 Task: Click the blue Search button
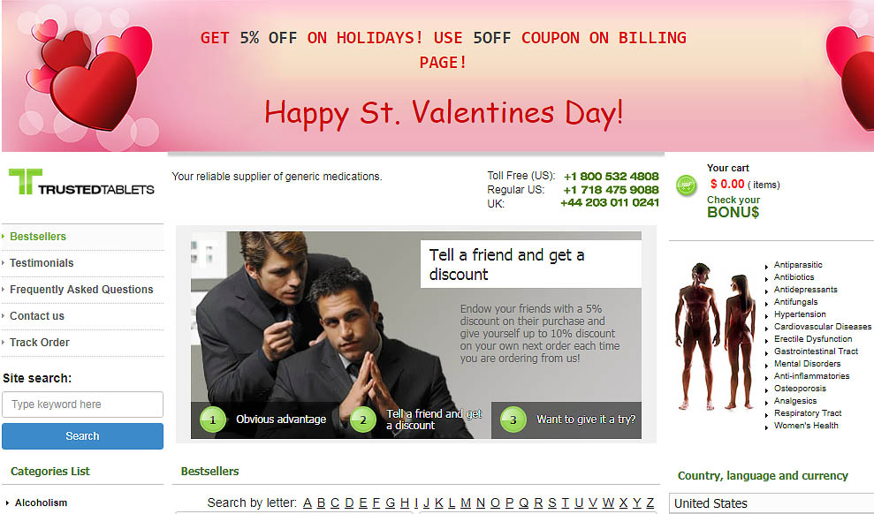[82, 436]
